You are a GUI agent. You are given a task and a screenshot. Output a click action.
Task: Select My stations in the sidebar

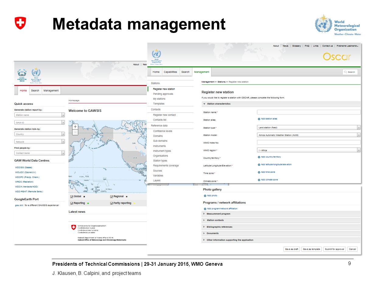(x=159, y=99)
